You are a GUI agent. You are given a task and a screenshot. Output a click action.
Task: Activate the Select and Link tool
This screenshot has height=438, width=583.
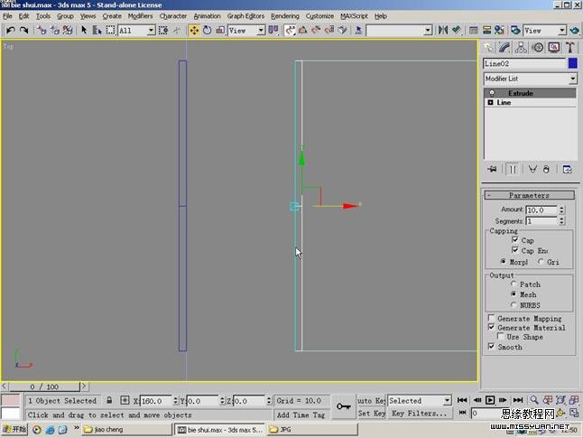42,30
